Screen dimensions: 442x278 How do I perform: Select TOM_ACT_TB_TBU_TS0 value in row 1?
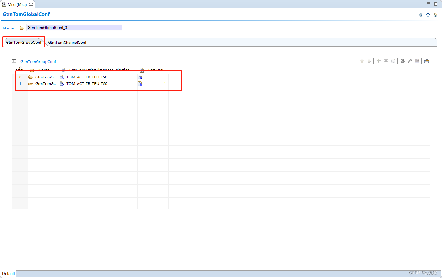87,84
